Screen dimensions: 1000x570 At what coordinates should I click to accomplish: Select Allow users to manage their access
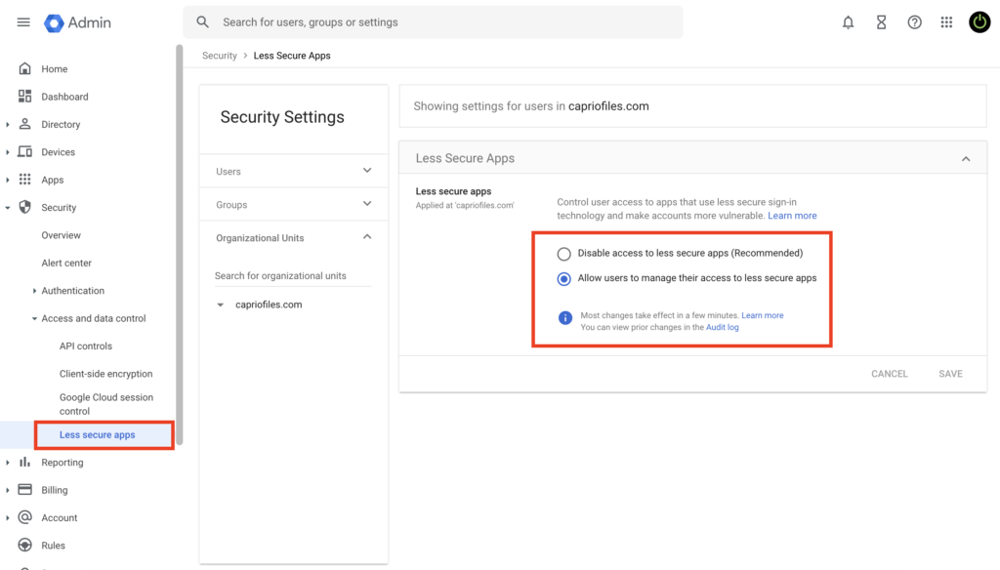click(x=563, y=278)
